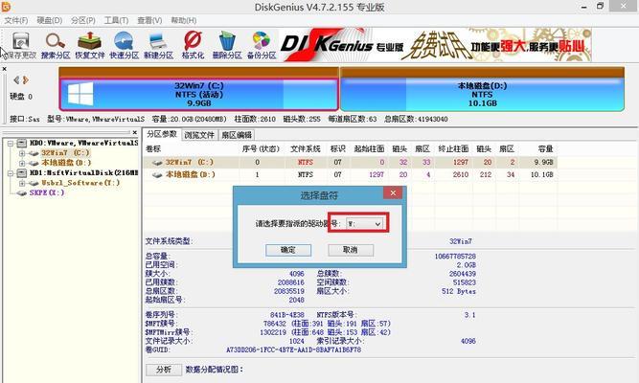This screenshot has height=383, width=639.
Task: Click the drive icon of 32Win7 table row
Action: [x=157, y=163]
